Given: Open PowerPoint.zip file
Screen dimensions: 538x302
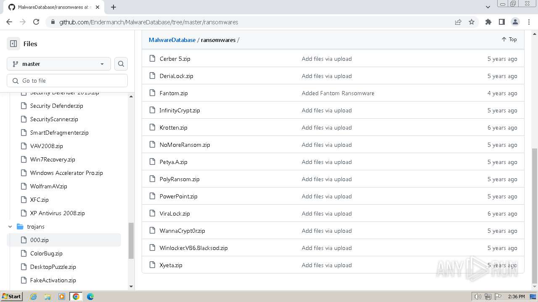Looking at the screenshot, I should [179, 196].
